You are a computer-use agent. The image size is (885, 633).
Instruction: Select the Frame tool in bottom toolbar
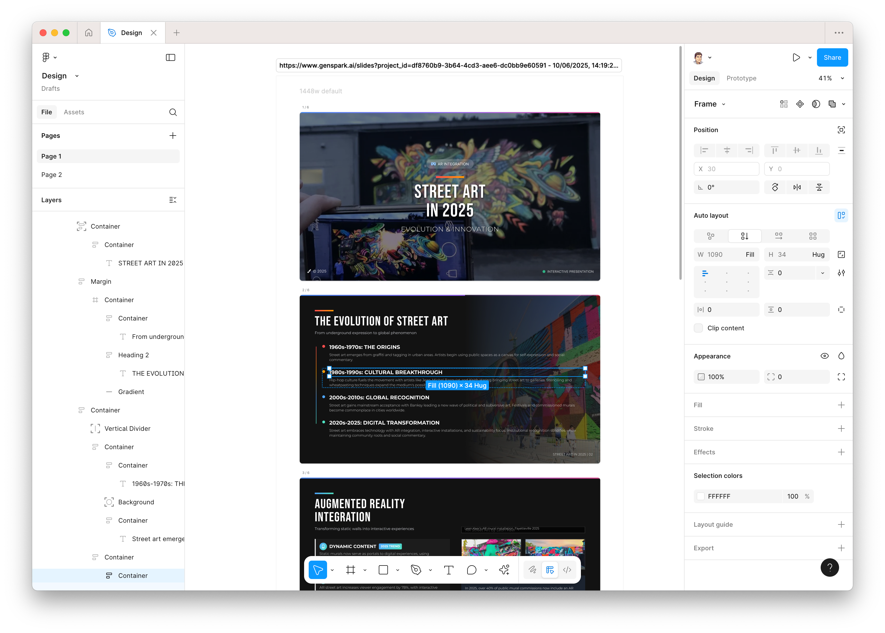[x=350, y=570]
